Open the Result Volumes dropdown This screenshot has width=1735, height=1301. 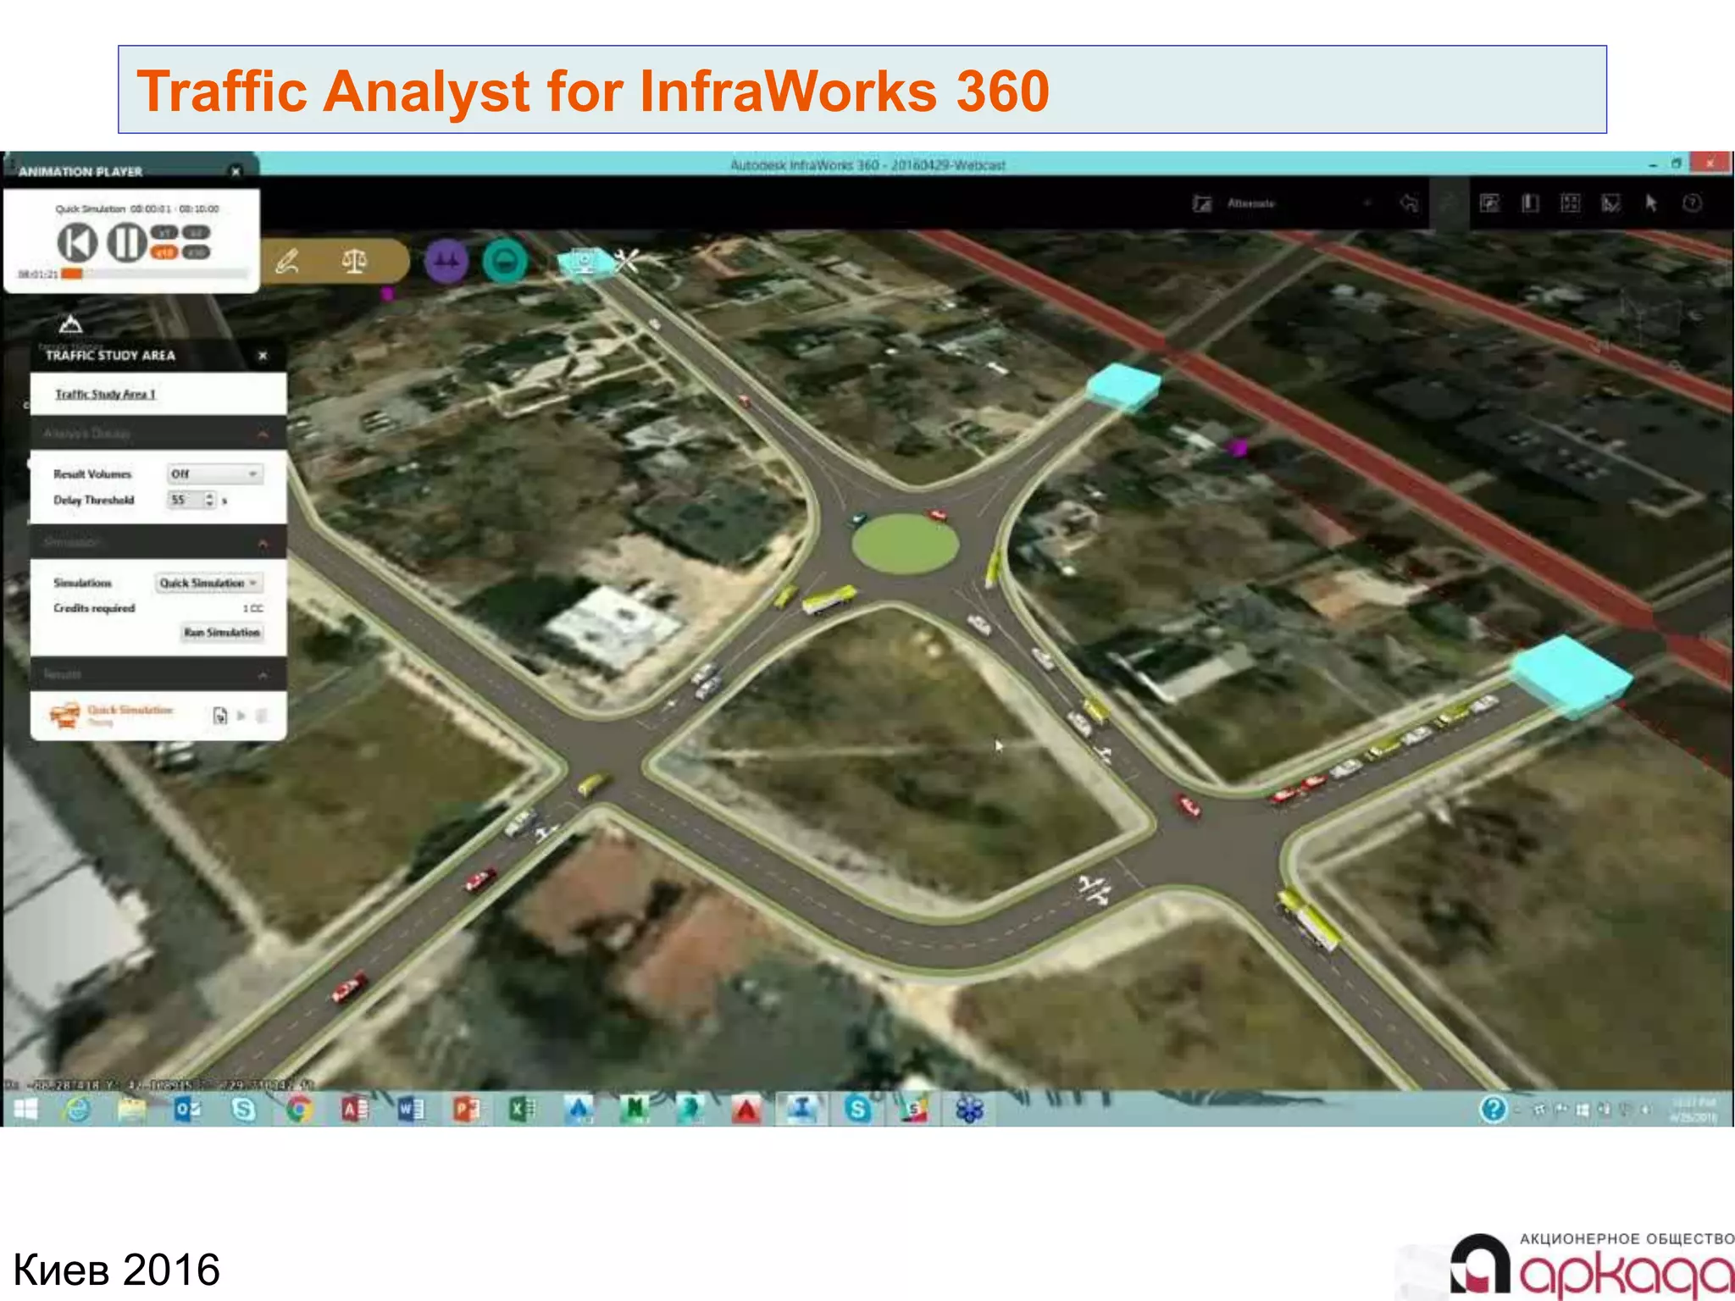point(214,474)
